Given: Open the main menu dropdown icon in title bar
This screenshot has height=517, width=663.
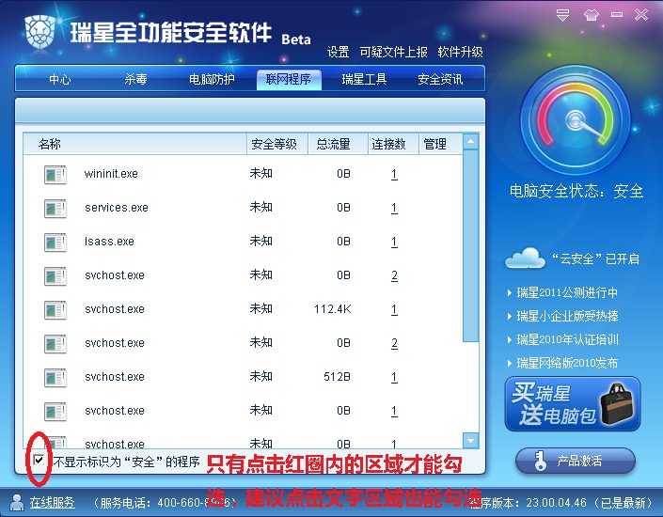Looking at the screenshot, I should [562, 15].
